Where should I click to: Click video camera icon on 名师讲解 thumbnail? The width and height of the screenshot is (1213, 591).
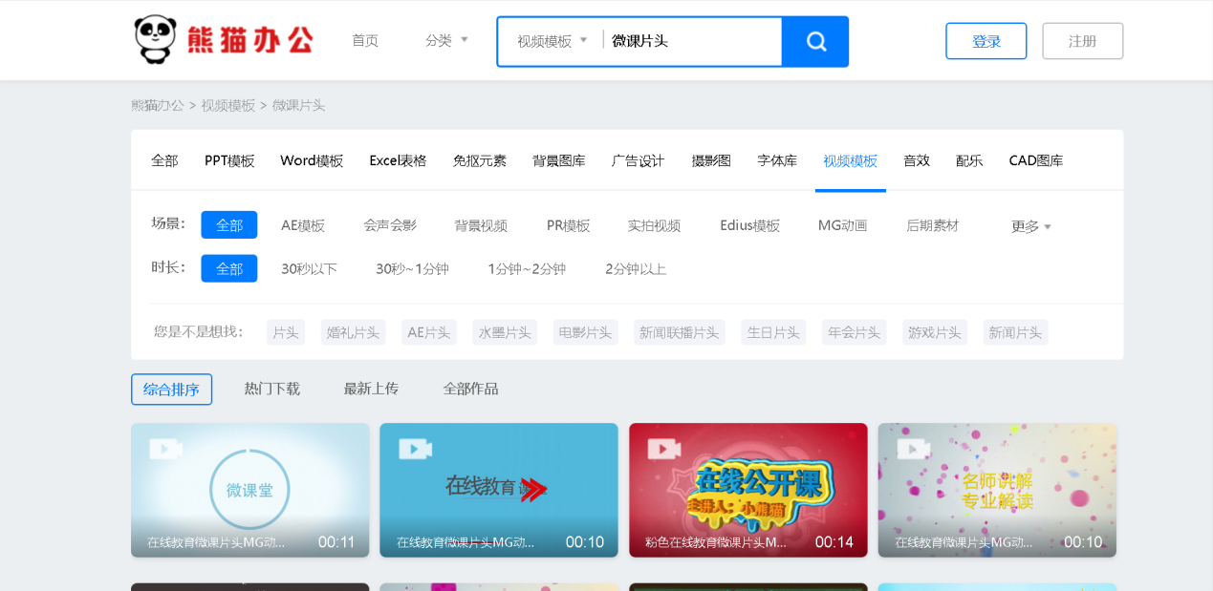tap(913, 449)
